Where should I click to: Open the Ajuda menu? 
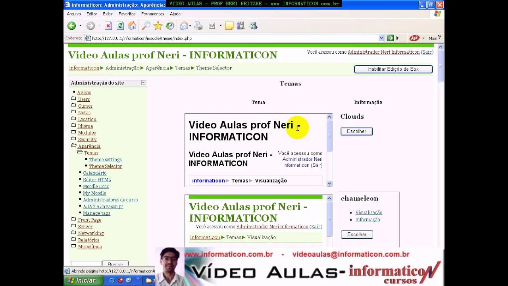(x=175, y=14)
